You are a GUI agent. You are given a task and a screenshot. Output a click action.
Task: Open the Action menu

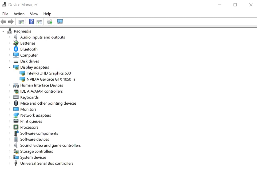(x=19, y=14)
